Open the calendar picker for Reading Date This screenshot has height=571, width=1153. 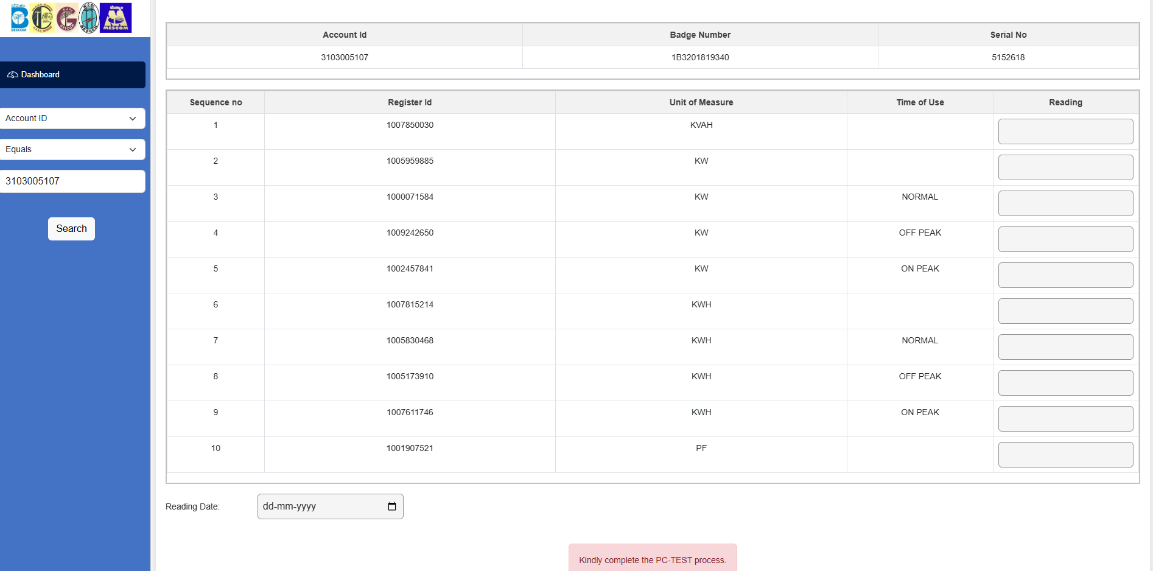click(x=392, y=506)
